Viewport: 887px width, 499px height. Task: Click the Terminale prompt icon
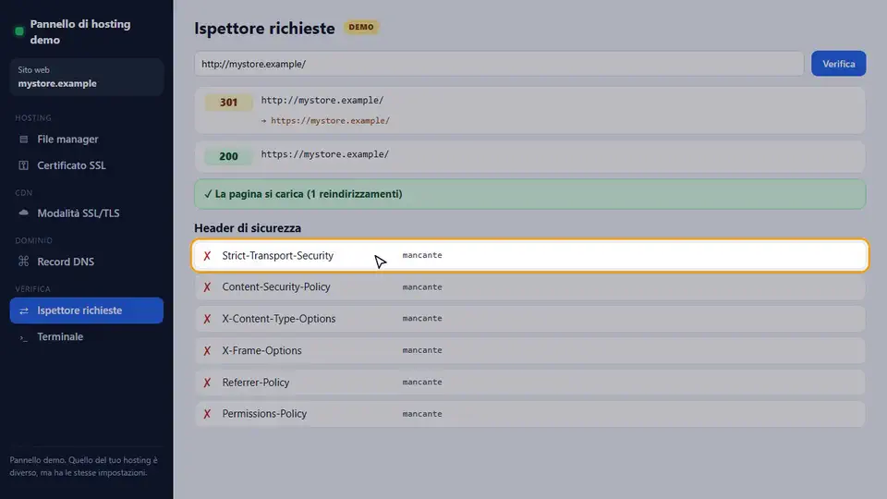[x=23, y=337]
